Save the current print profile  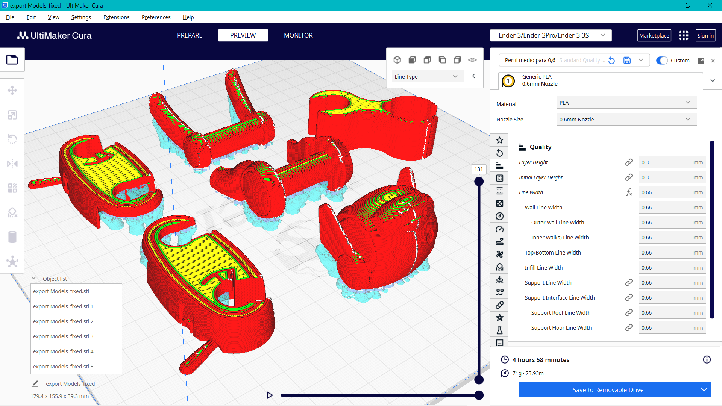pyautogui.click(x=627, y=60)
